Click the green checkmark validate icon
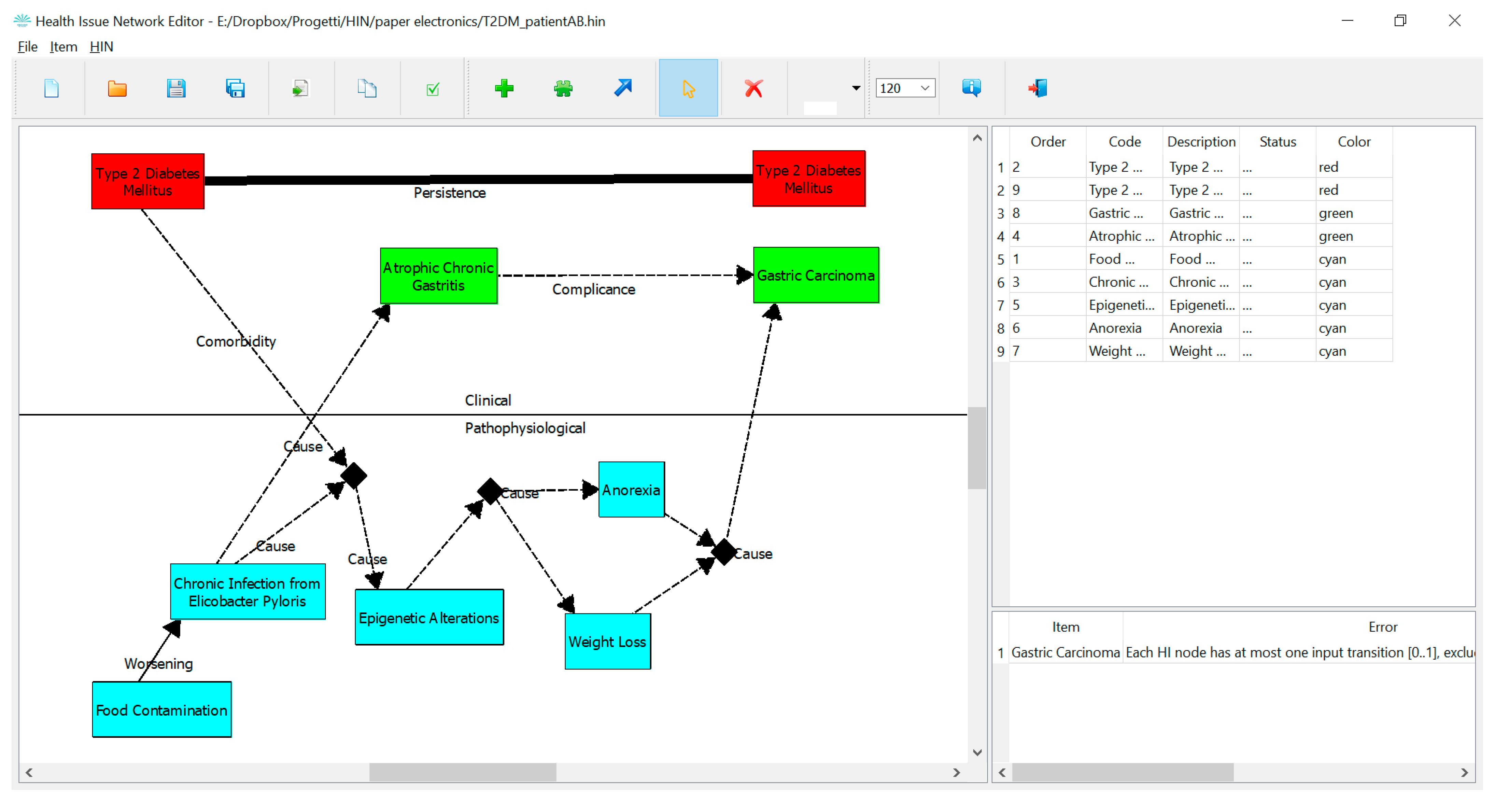 (x=432, y=89)
